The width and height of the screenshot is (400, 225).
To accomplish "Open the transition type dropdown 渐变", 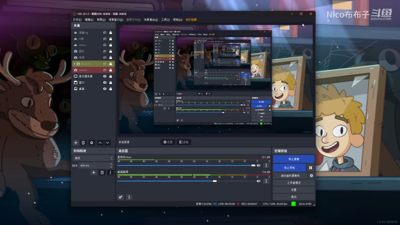I will pyautogui.click(x=93, y=158).
